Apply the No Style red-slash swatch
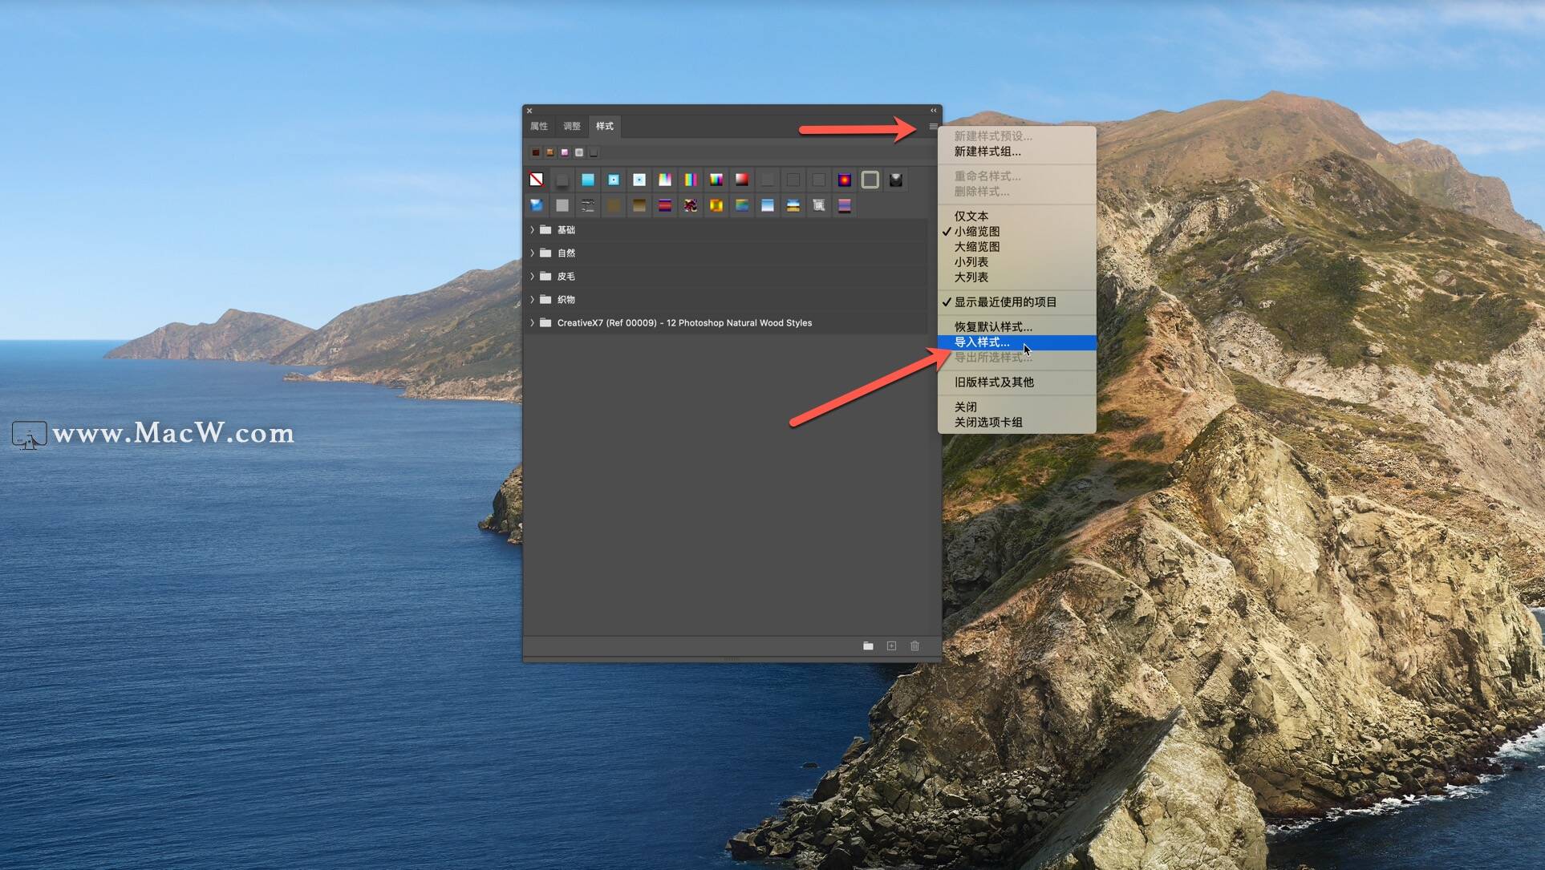 [537, 180]
